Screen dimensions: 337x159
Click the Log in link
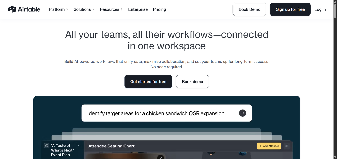pos(320,9)
